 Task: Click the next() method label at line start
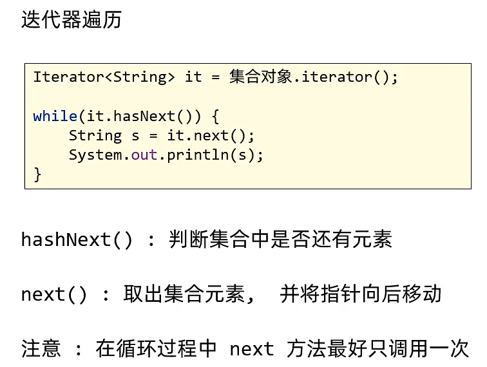pyautogui.click(x=53, y=295)
